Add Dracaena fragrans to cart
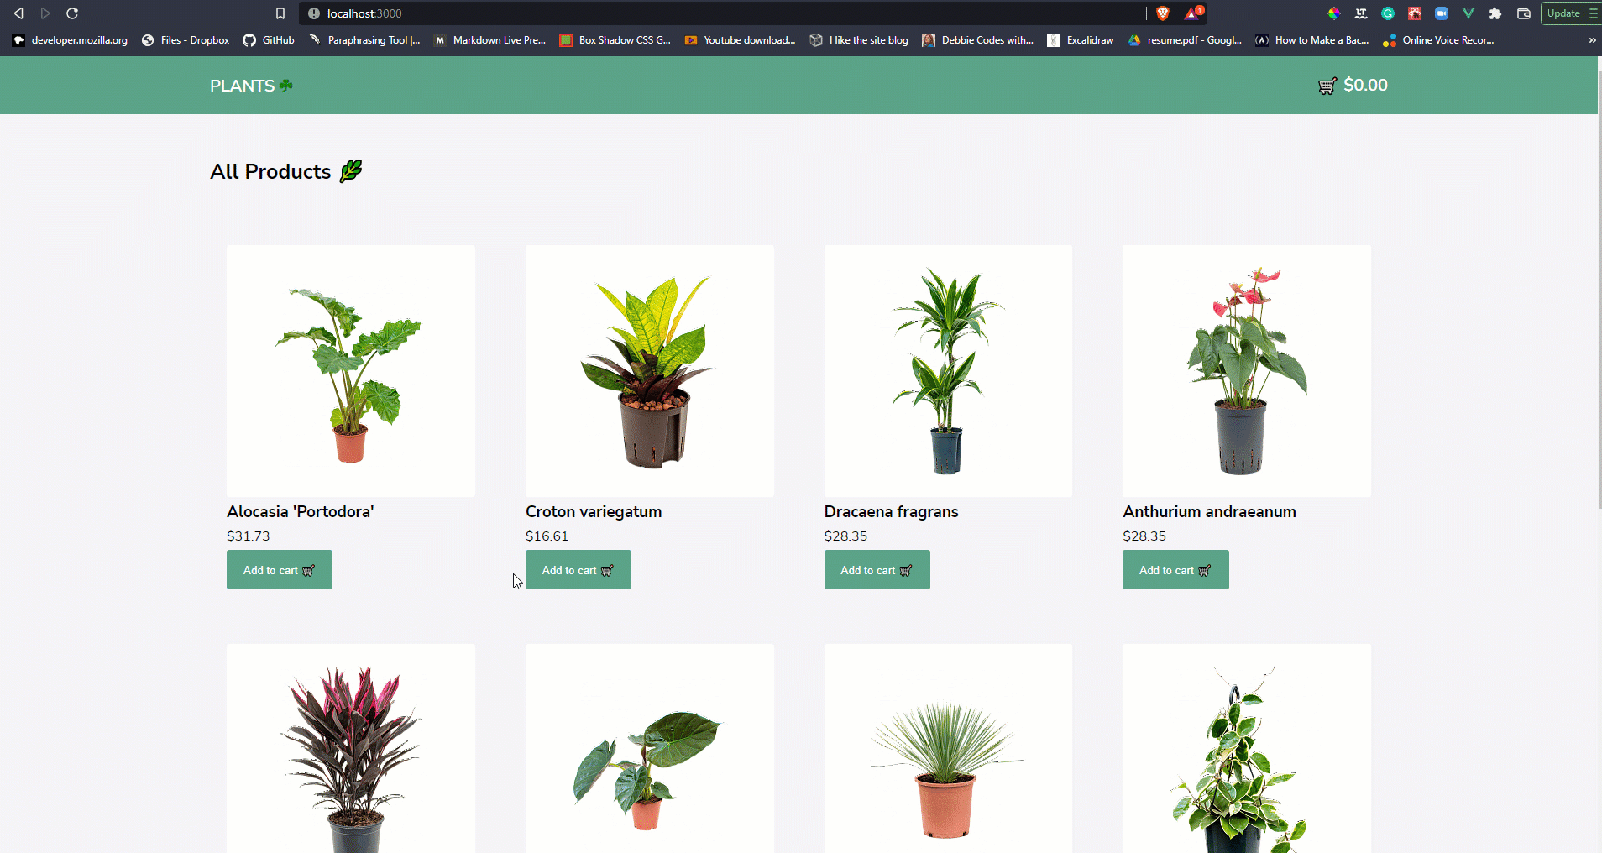Screen dimensions: 1602x853 click(877, 570)
